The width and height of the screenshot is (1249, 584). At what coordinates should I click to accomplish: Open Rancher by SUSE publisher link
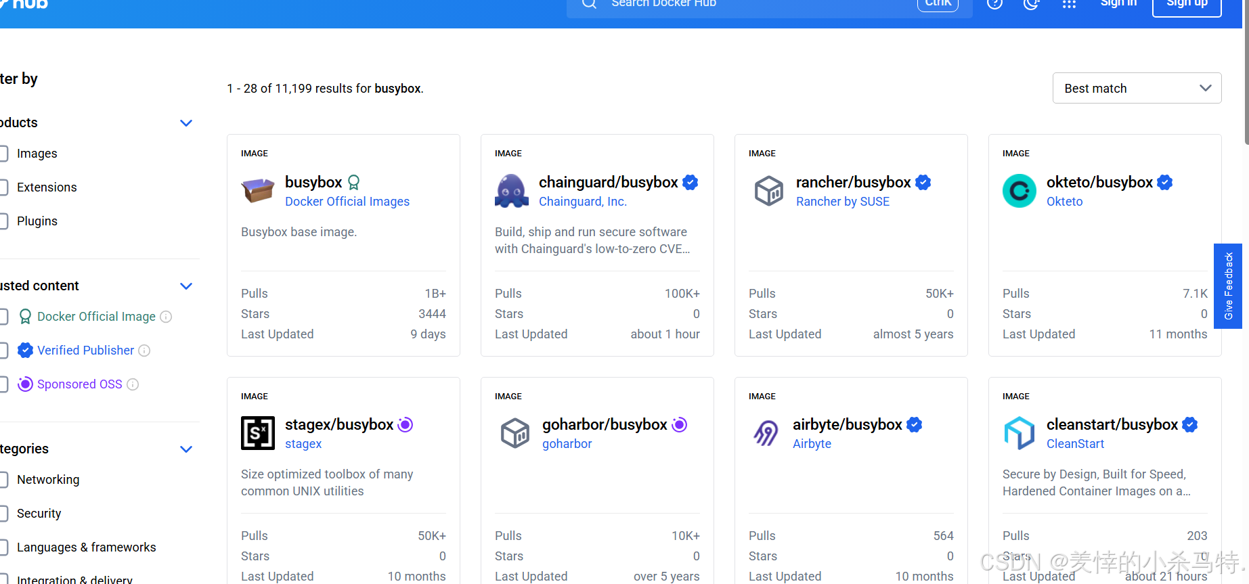843,202
